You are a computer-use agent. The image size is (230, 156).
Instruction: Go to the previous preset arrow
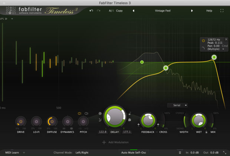pyautogui.click(x=134, y=11)
